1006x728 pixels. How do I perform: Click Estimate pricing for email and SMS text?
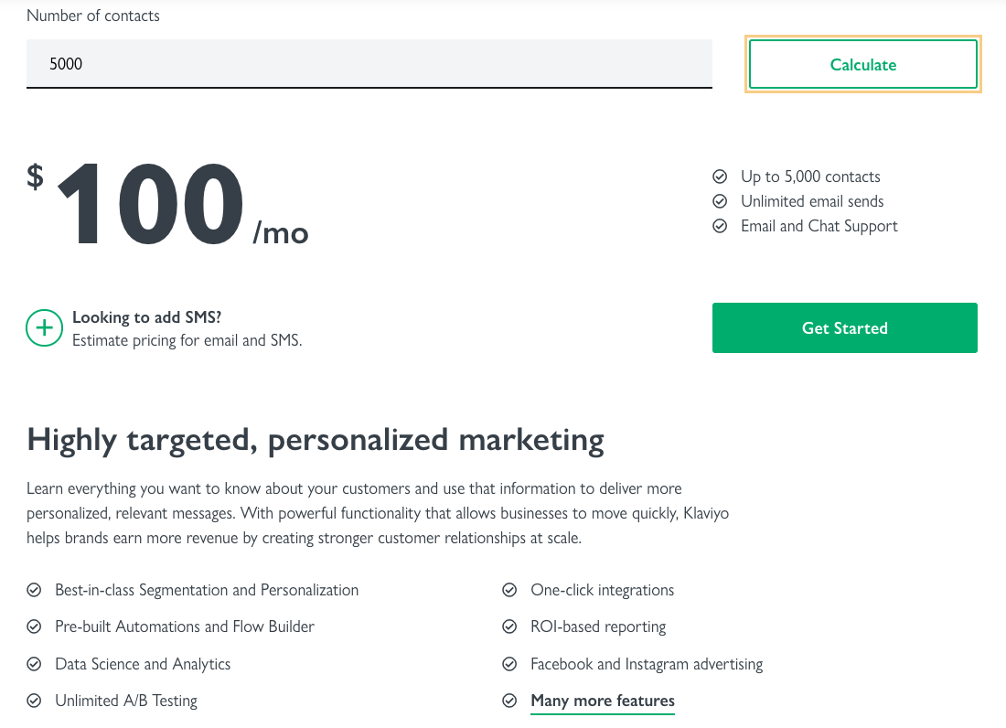pos(187,340)
